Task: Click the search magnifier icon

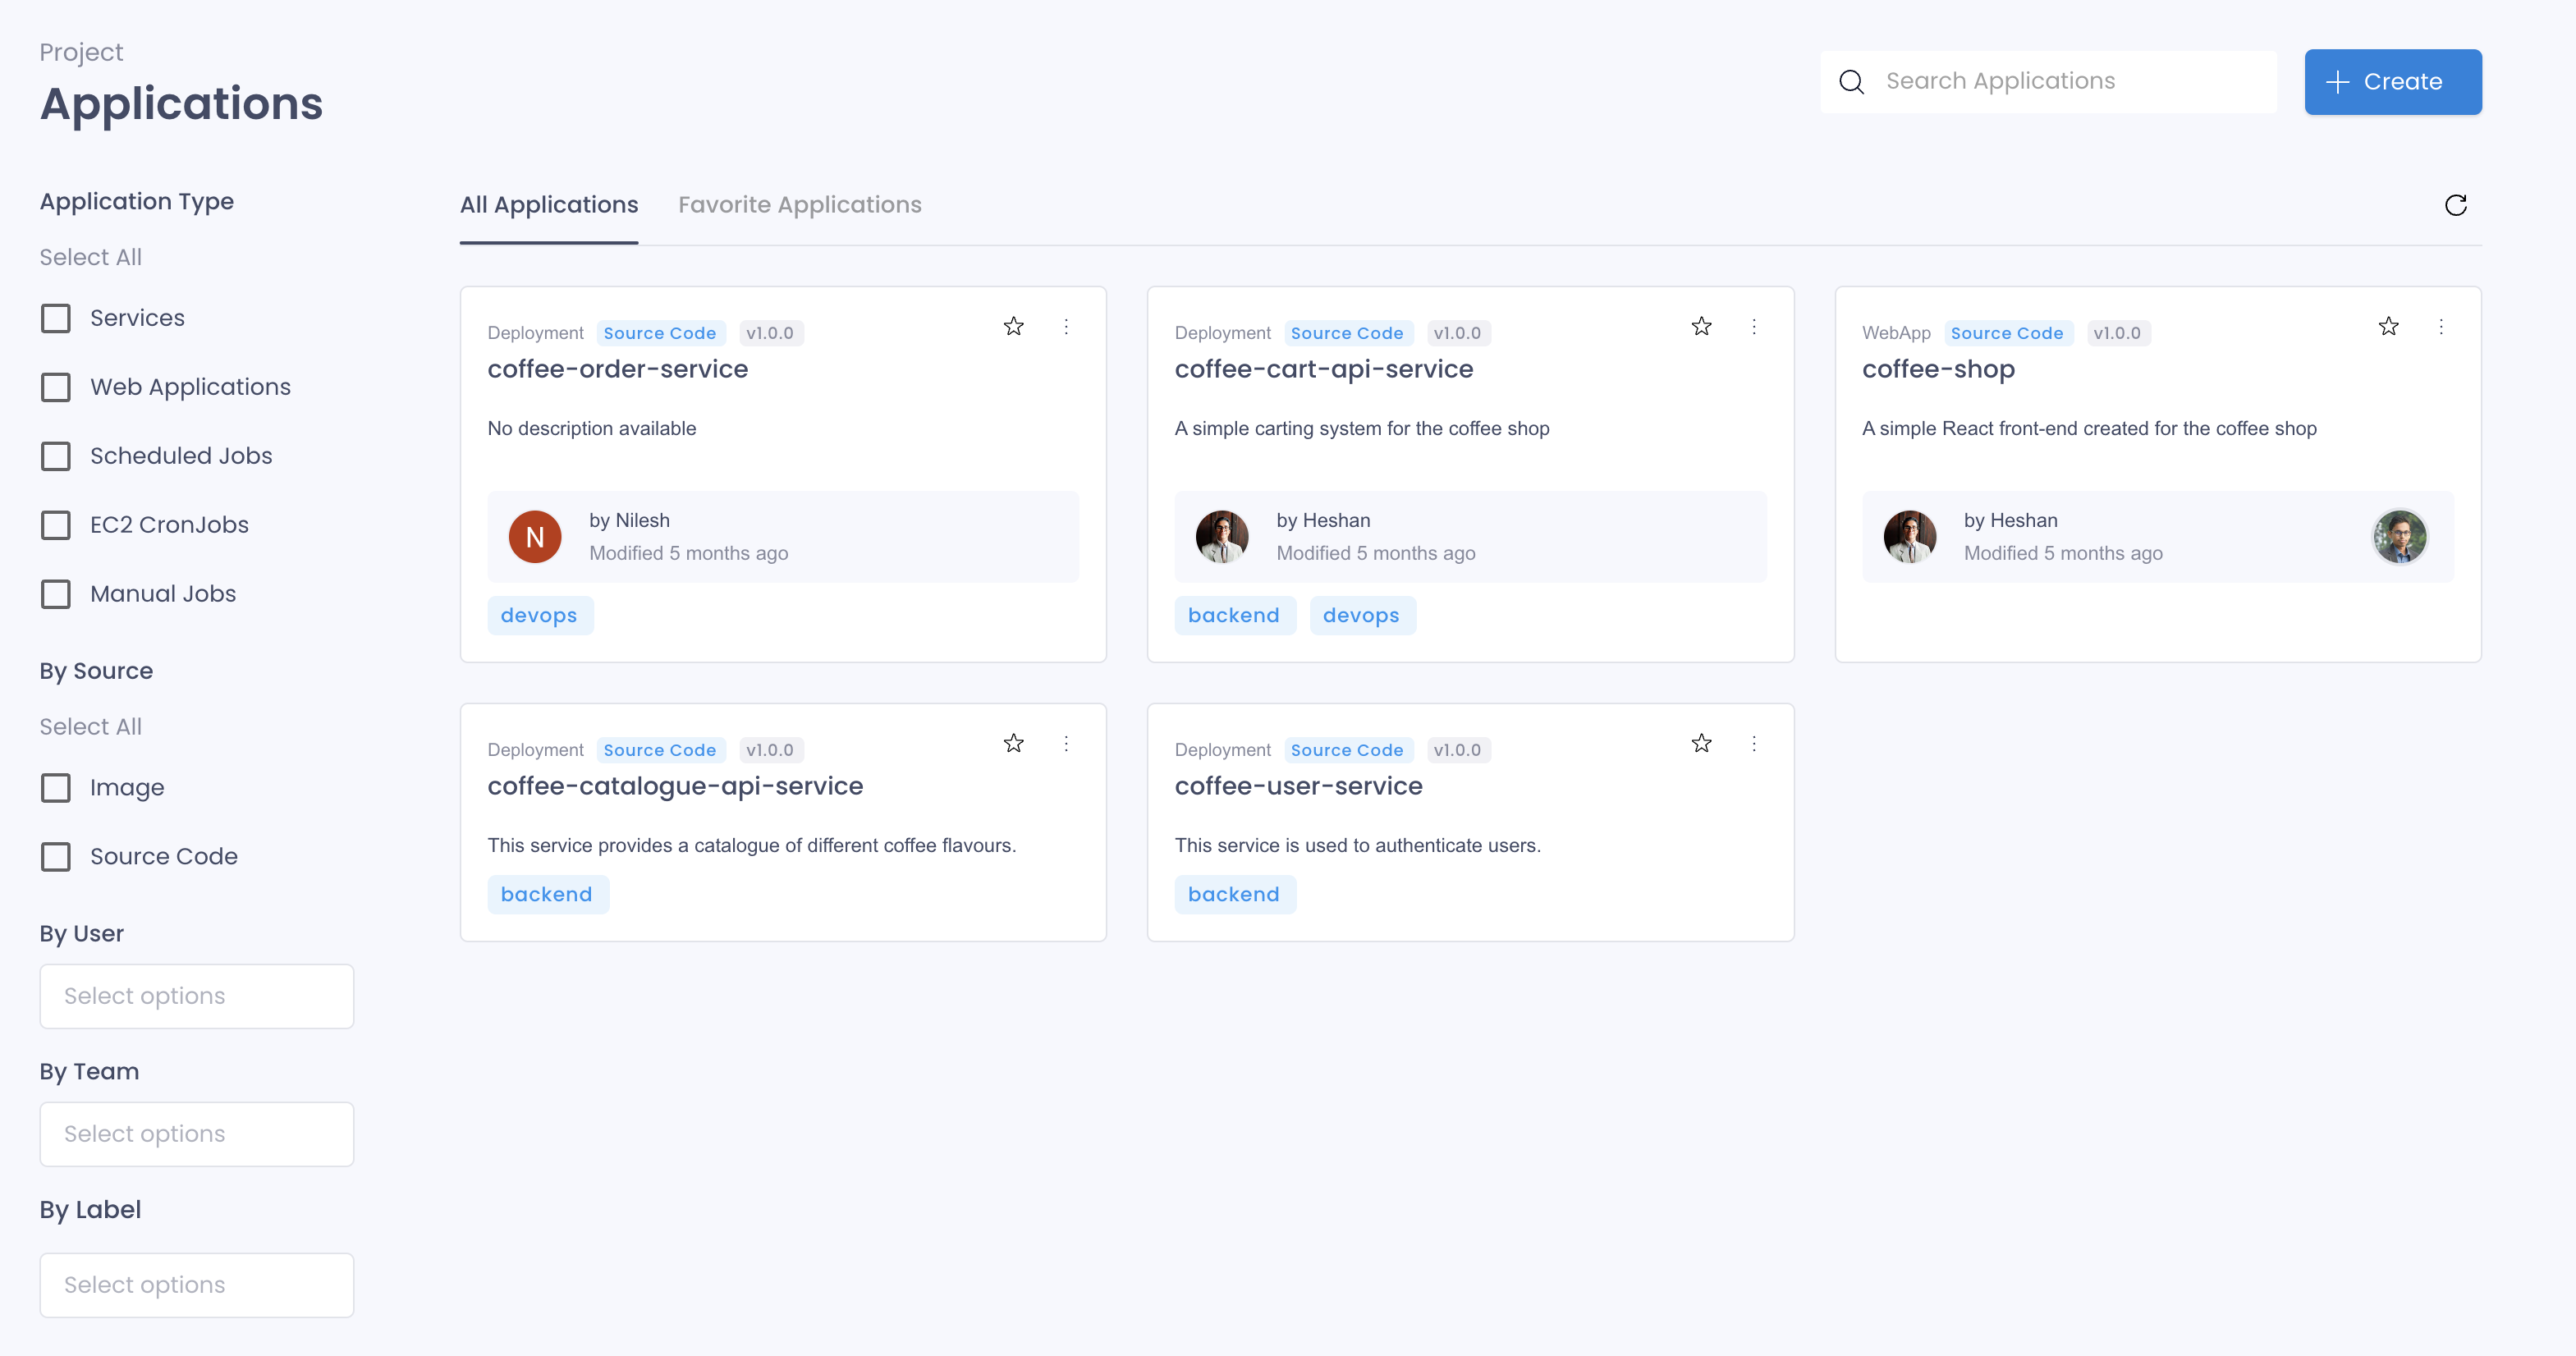Action: pos(1851,82)
